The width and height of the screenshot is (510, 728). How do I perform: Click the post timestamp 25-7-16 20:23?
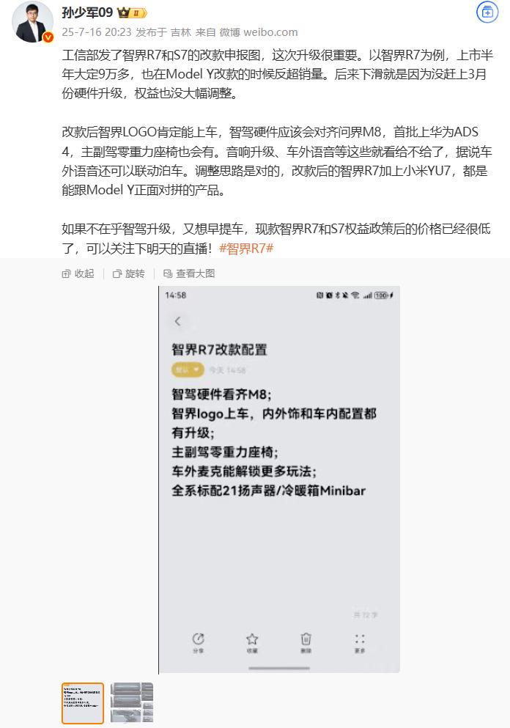point(97,32)
